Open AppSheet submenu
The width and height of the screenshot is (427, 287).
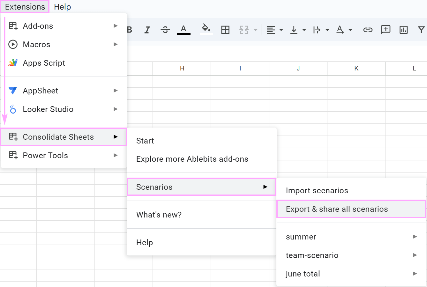[64, 91]
